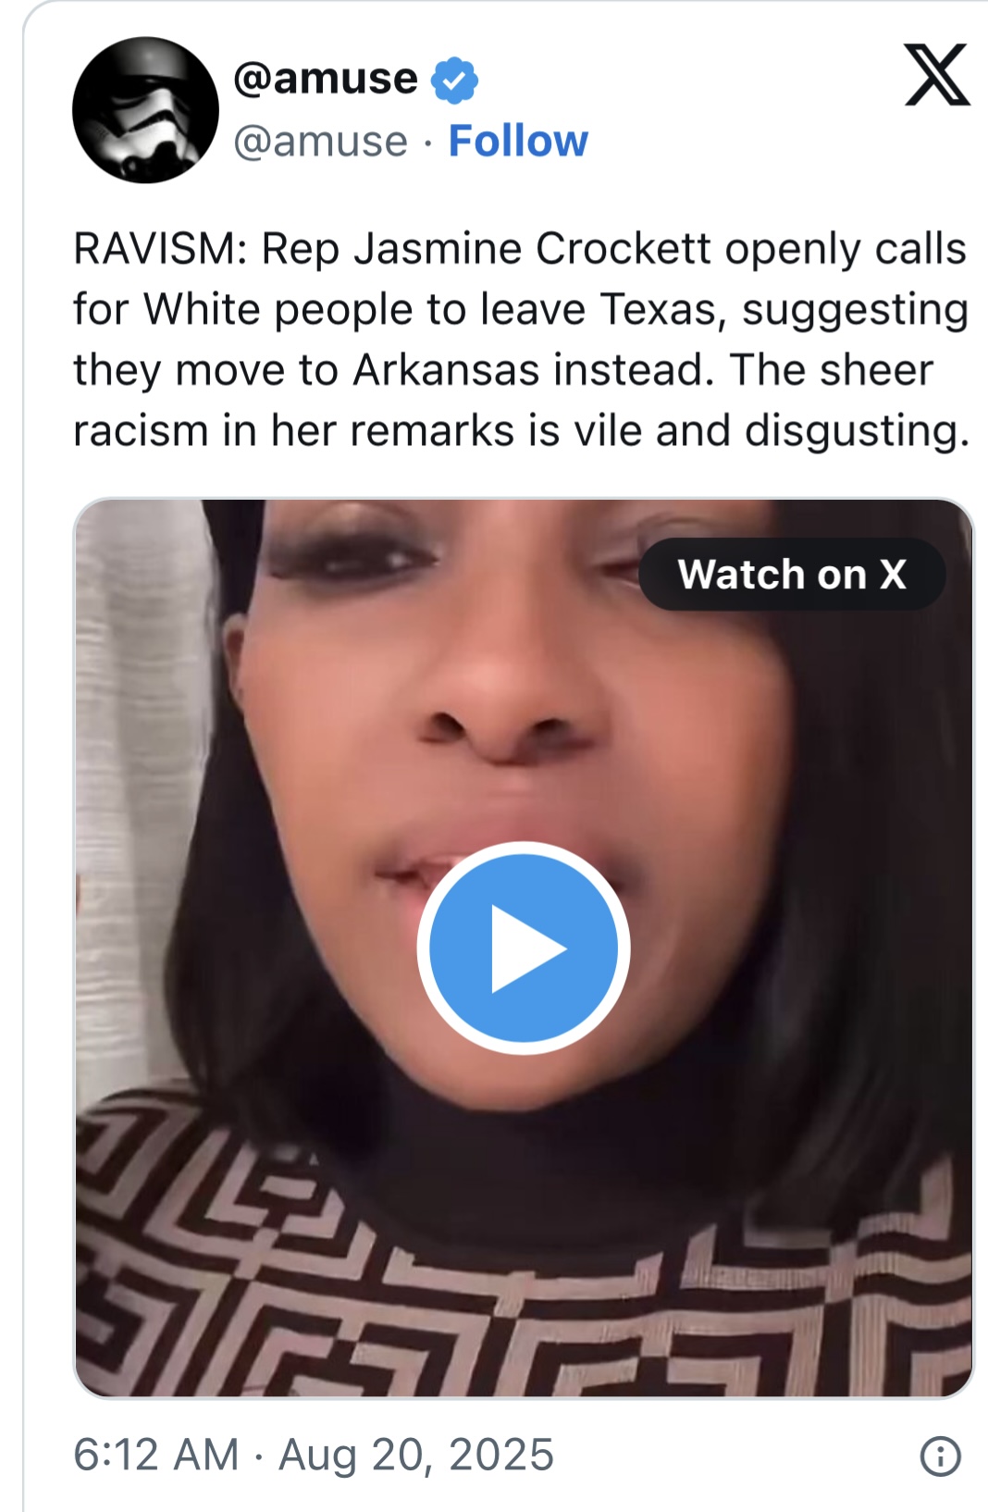Click the gray @amuse handle
The image size is (988, 1512).
pos(320,142)
